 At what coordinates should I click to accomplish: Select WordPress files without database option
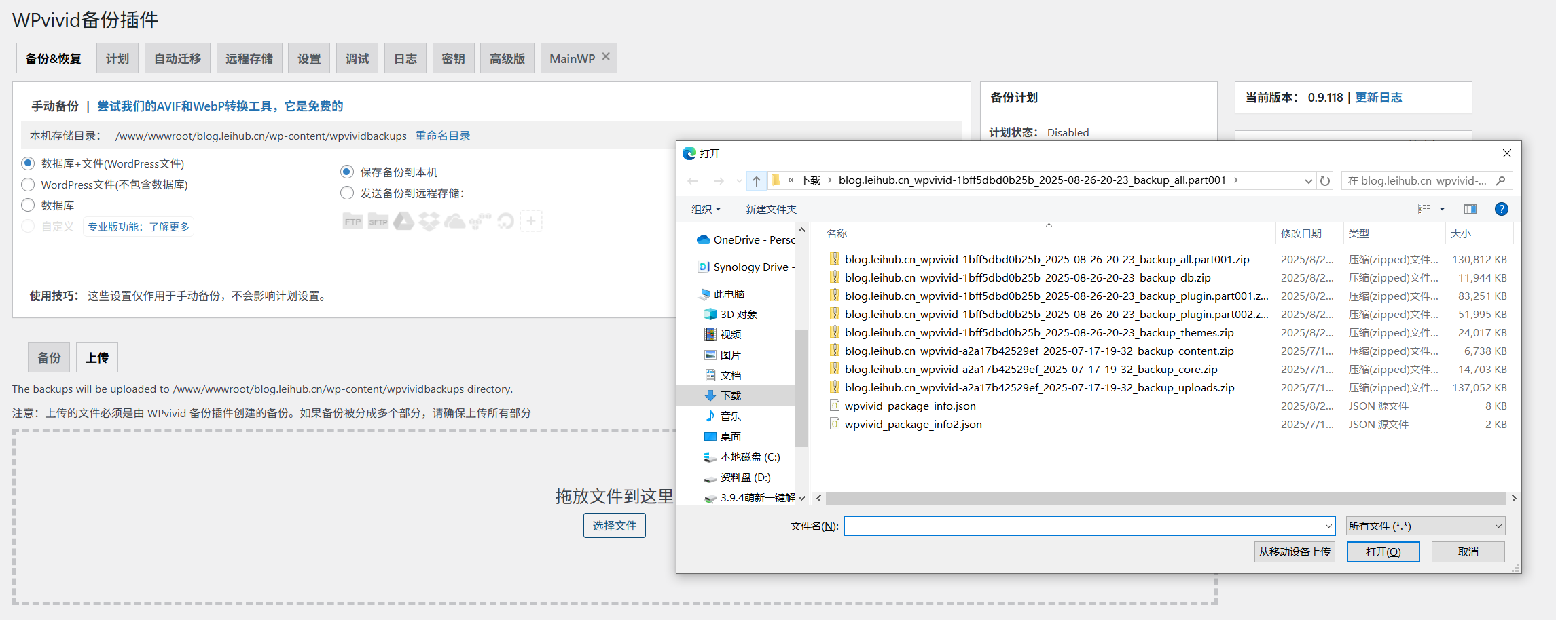click(x=28, y=185)
